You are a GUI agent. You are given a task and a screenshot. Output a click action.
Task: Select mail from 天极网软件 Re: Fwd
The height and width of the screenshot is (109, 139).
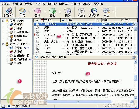[x=84, y=42]
